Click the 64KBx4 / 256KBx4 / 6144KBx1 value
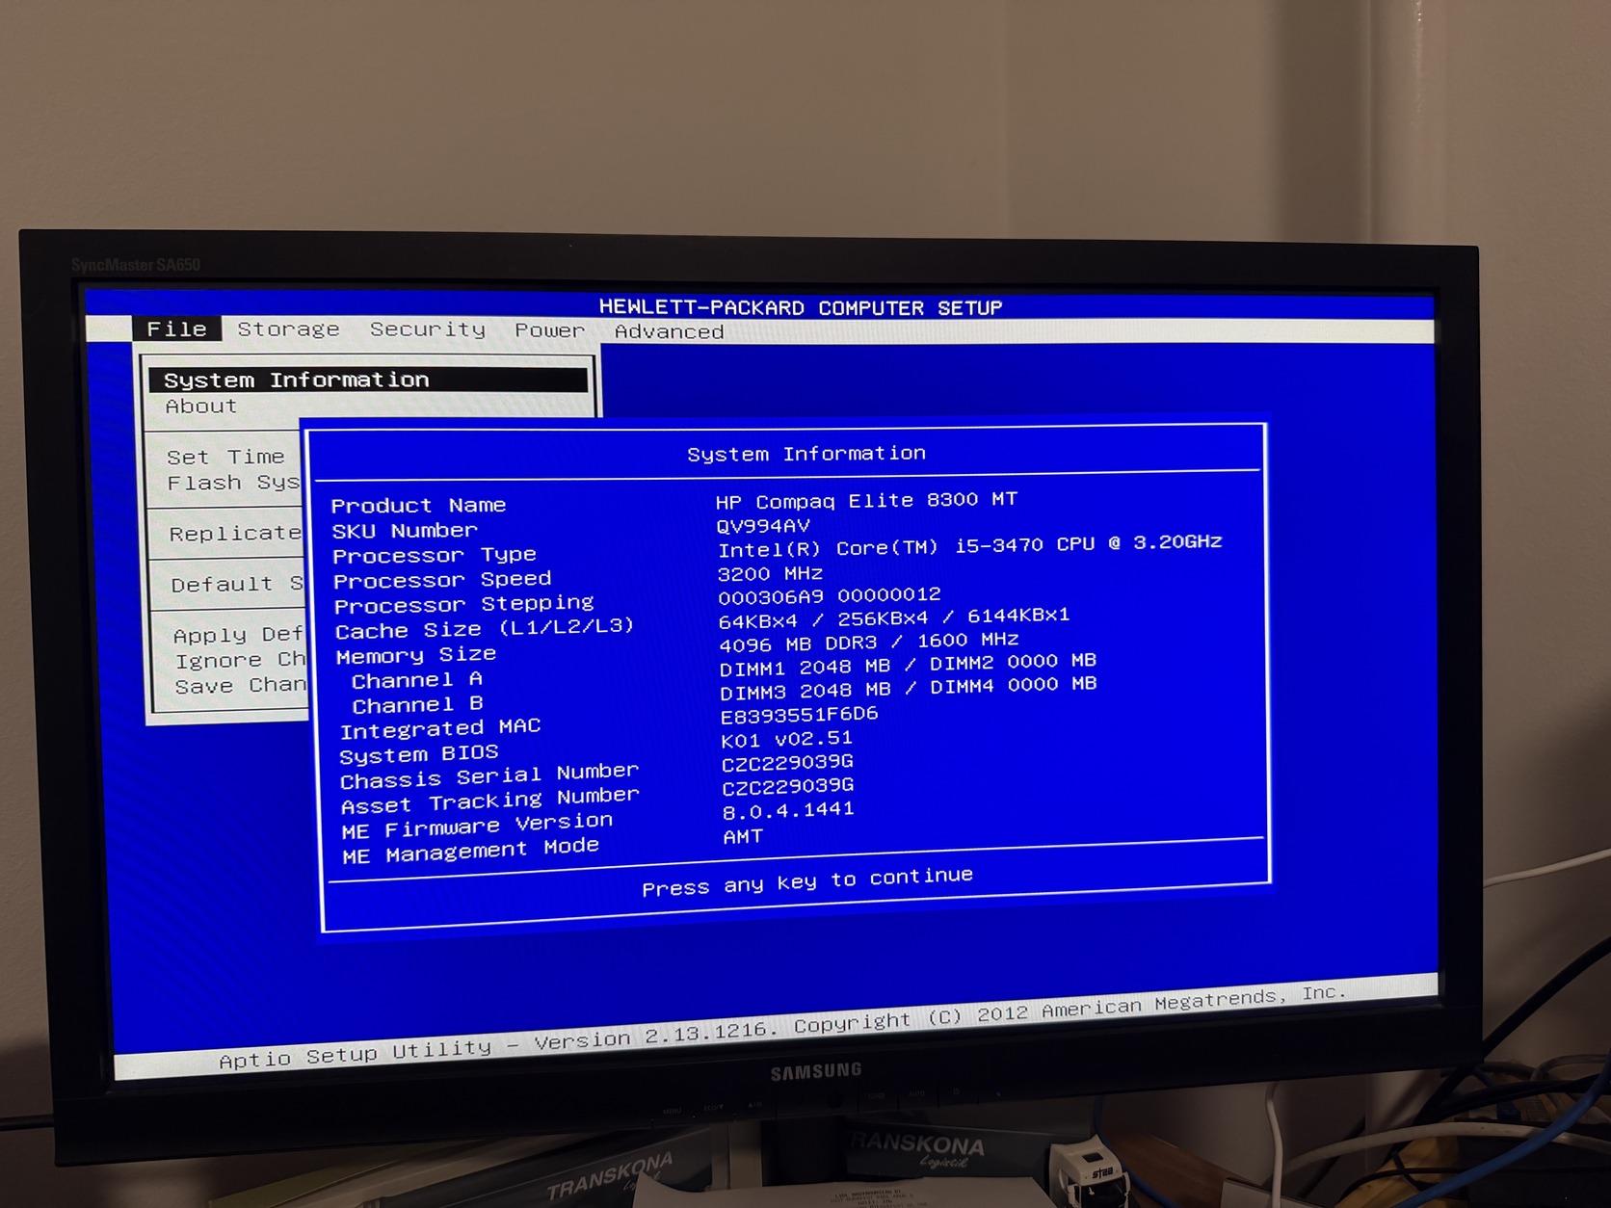 (894, 618)
